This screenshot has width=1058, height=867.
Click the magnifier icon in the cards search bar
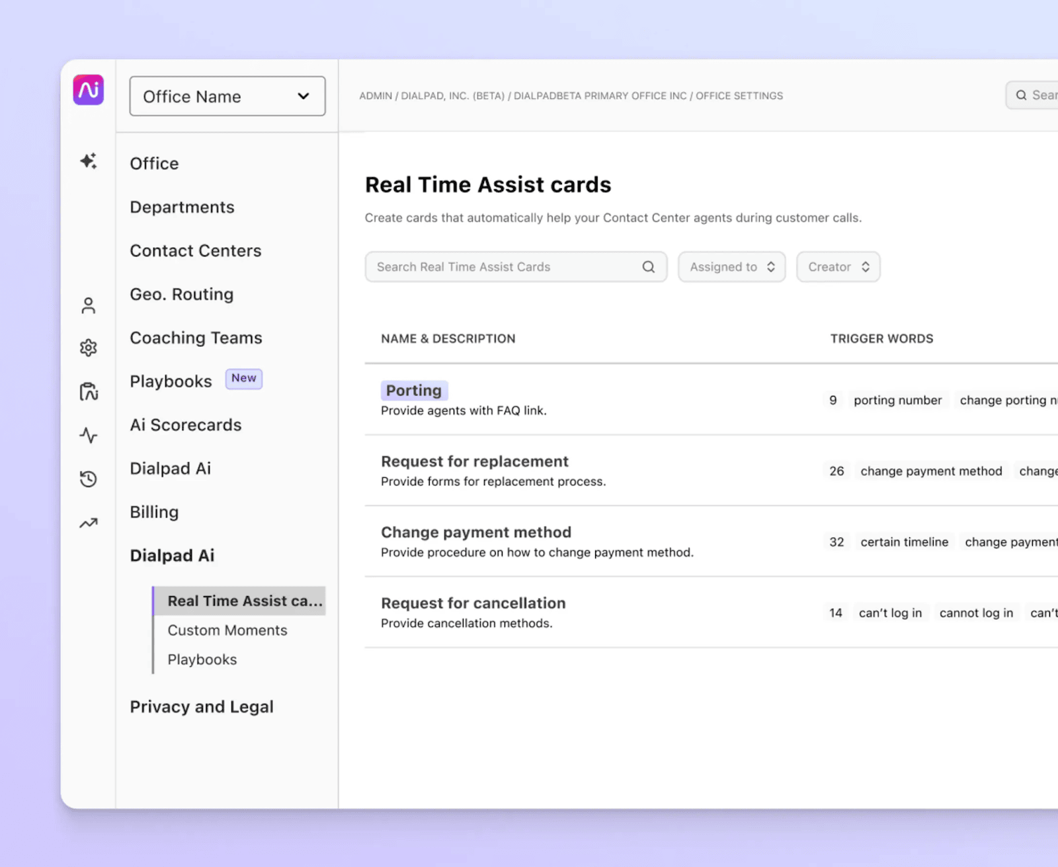coord(647,266)
